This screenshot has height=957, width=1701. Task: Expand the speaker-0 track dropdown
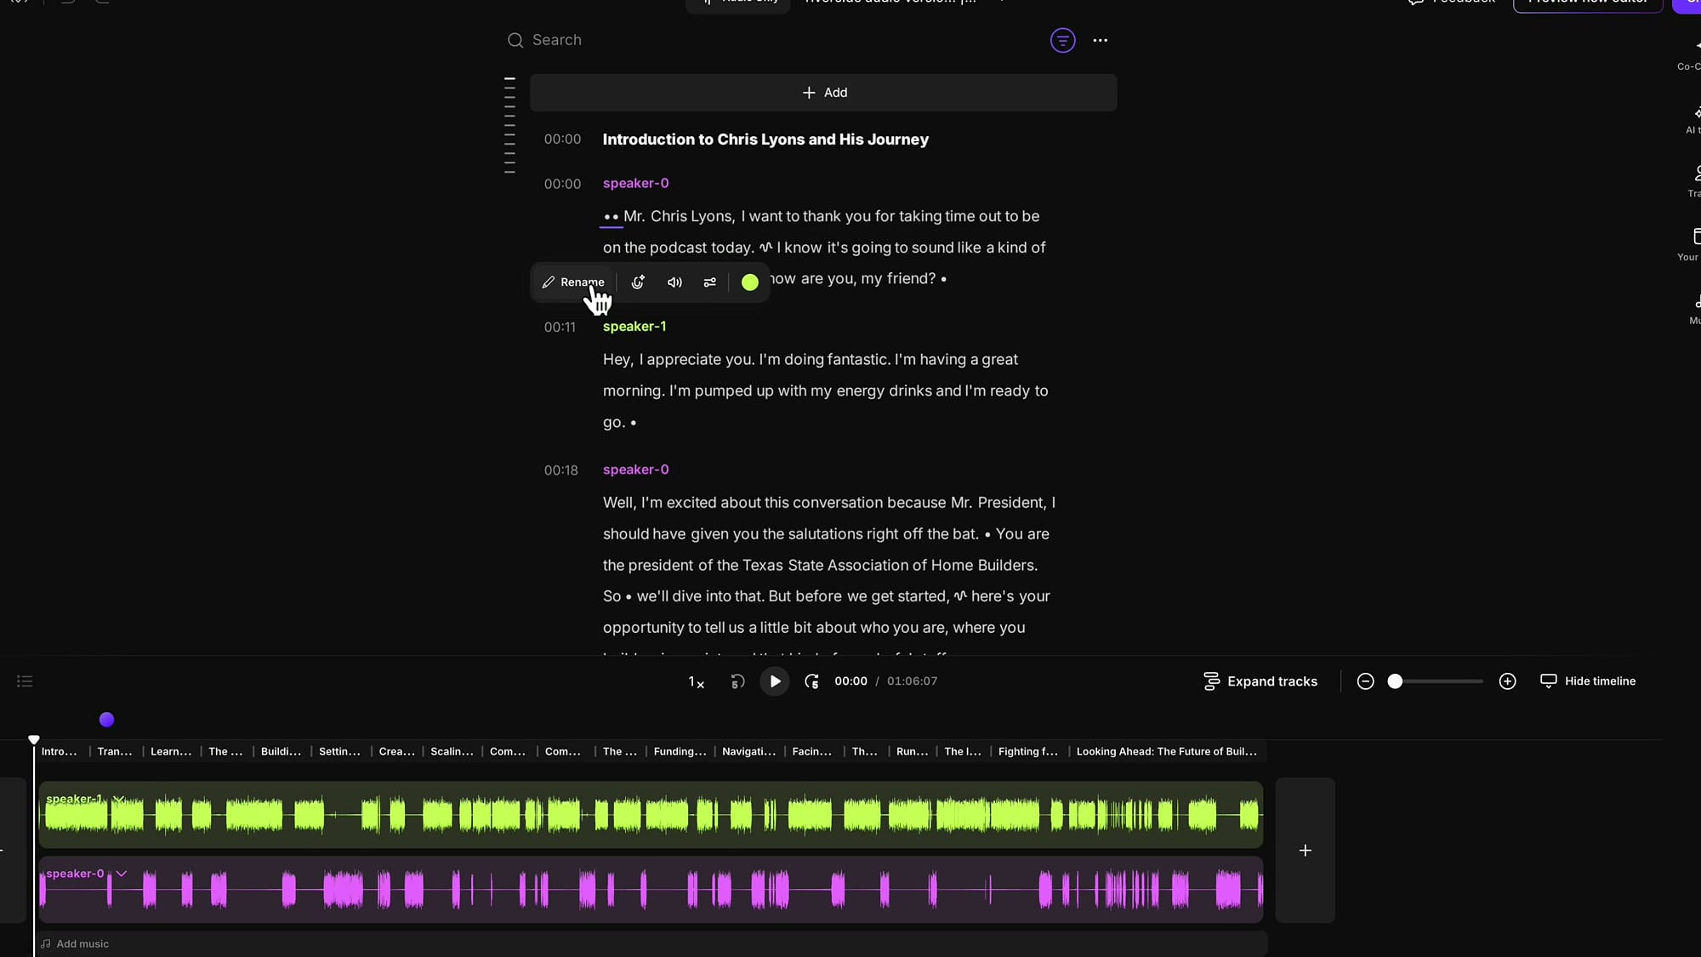pyautogui.click(x=120, y=874)
